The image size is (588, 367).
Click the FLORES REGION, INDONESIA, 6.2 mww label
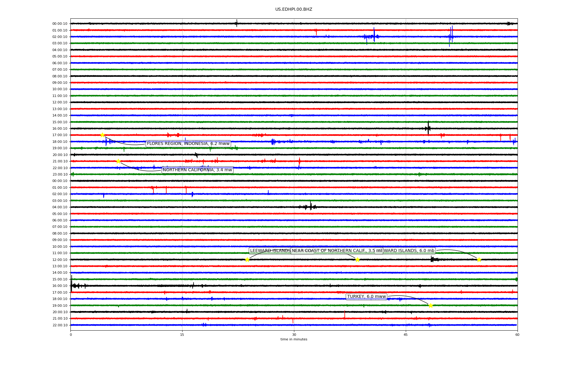point(188,144)
